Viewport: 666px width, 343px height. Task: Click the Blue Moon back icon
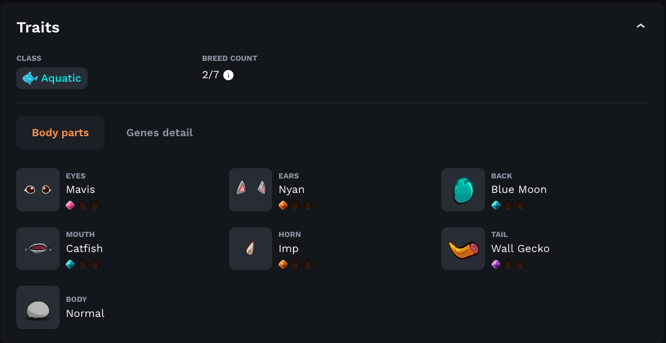point(463,189)
